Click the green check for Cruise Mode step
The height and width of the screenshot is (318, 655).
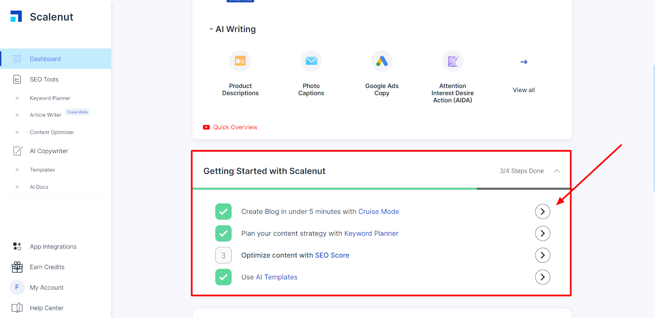pos(224,212)
